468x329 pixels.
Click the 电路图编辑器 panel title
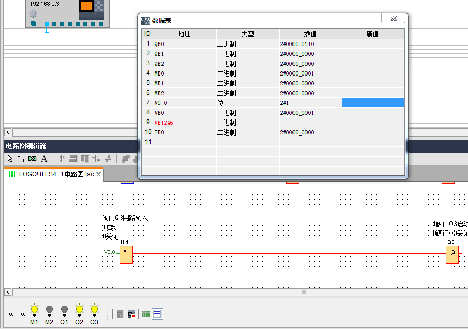pos(26,146)
